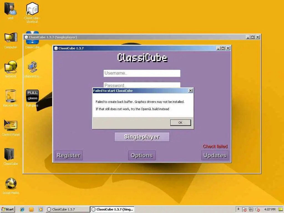Click the show desktop icon beside clock
The image size is (284, 213).
[x=281, y=209]
